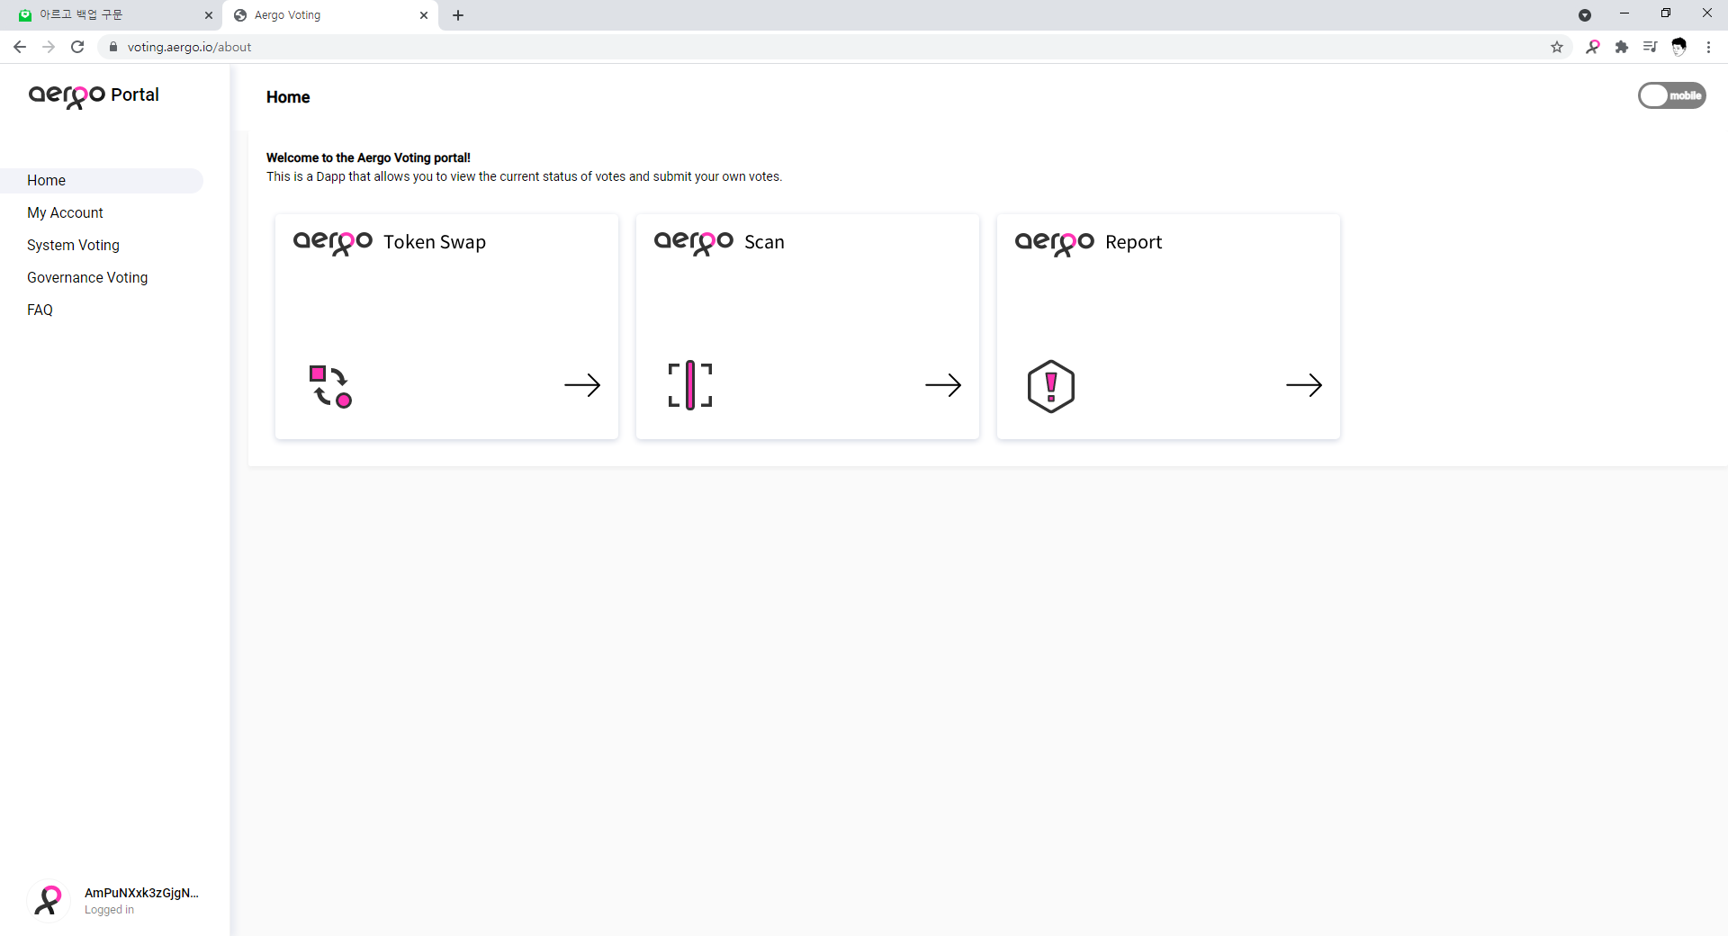Click the Aergo Portal logo
Viewport: 1728px width, 936px height.
[94, 95]
